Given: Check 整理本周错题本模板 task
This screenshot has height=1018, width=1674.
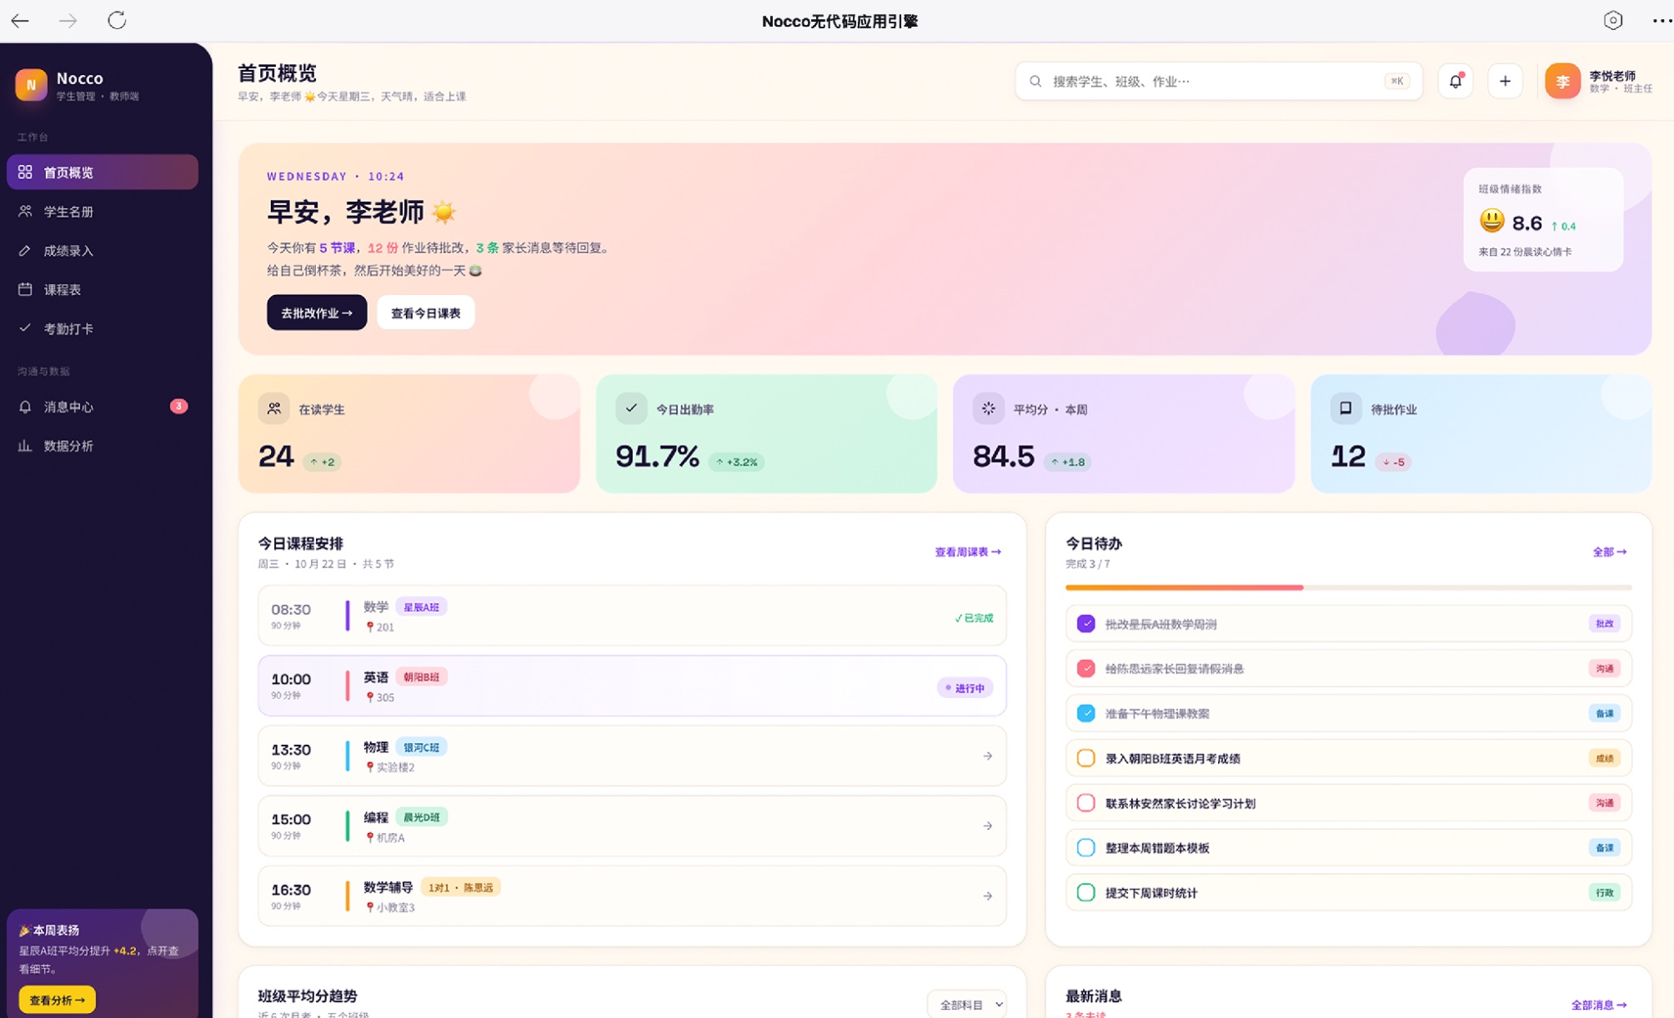Looking at the screenshot, I should [1085, 848].
